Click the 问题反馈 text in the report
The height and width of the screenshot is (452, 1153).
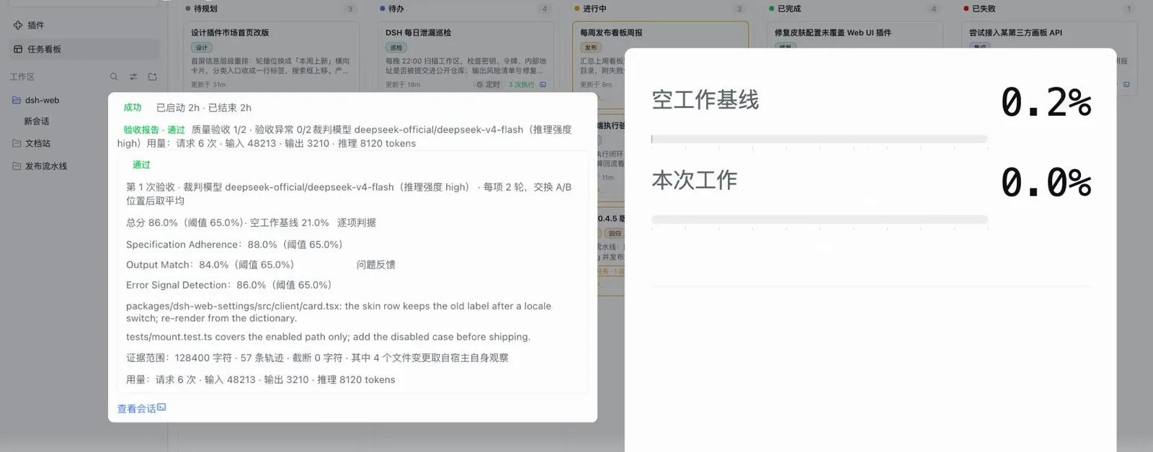(x=376, y=264)
